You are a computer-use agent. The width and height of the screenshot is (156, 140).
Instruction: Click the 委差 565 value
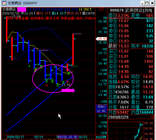pos(150,16)
